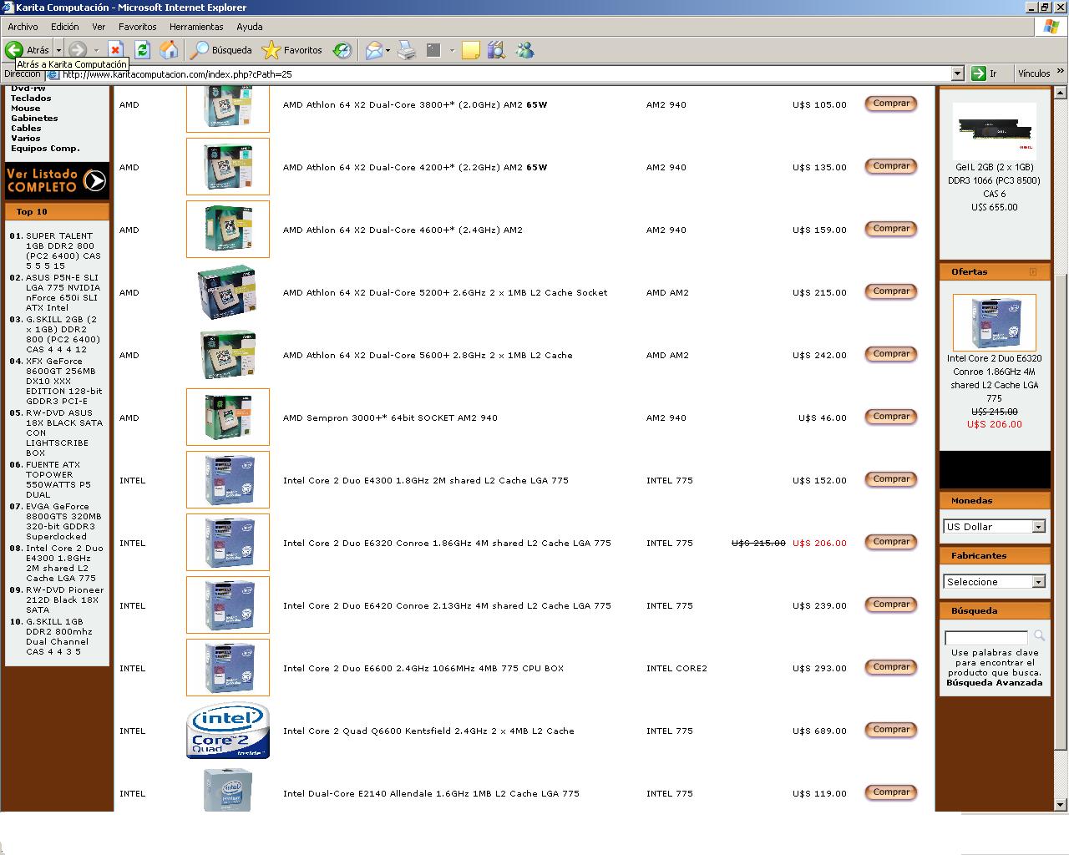Viewport: 1069px width, 855px height.
Task: Open Core 2 Duo E6320 Conroe product link
Action: coord(447,544)
